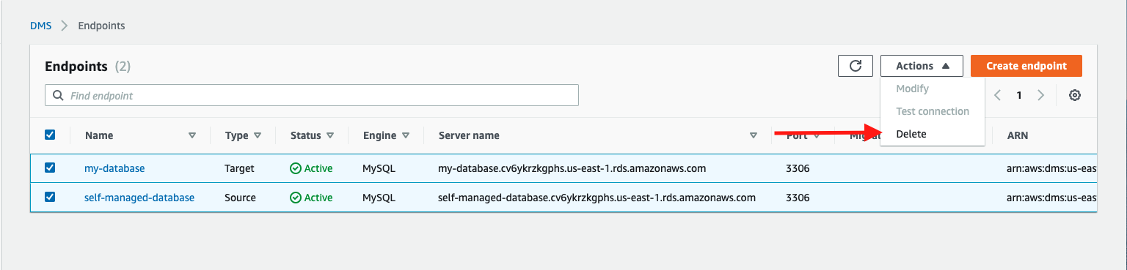Image resolution: width=1127 pixels, height=270 pixels.
Task: Go to next page arrow
Action: tap(1040, 95)
